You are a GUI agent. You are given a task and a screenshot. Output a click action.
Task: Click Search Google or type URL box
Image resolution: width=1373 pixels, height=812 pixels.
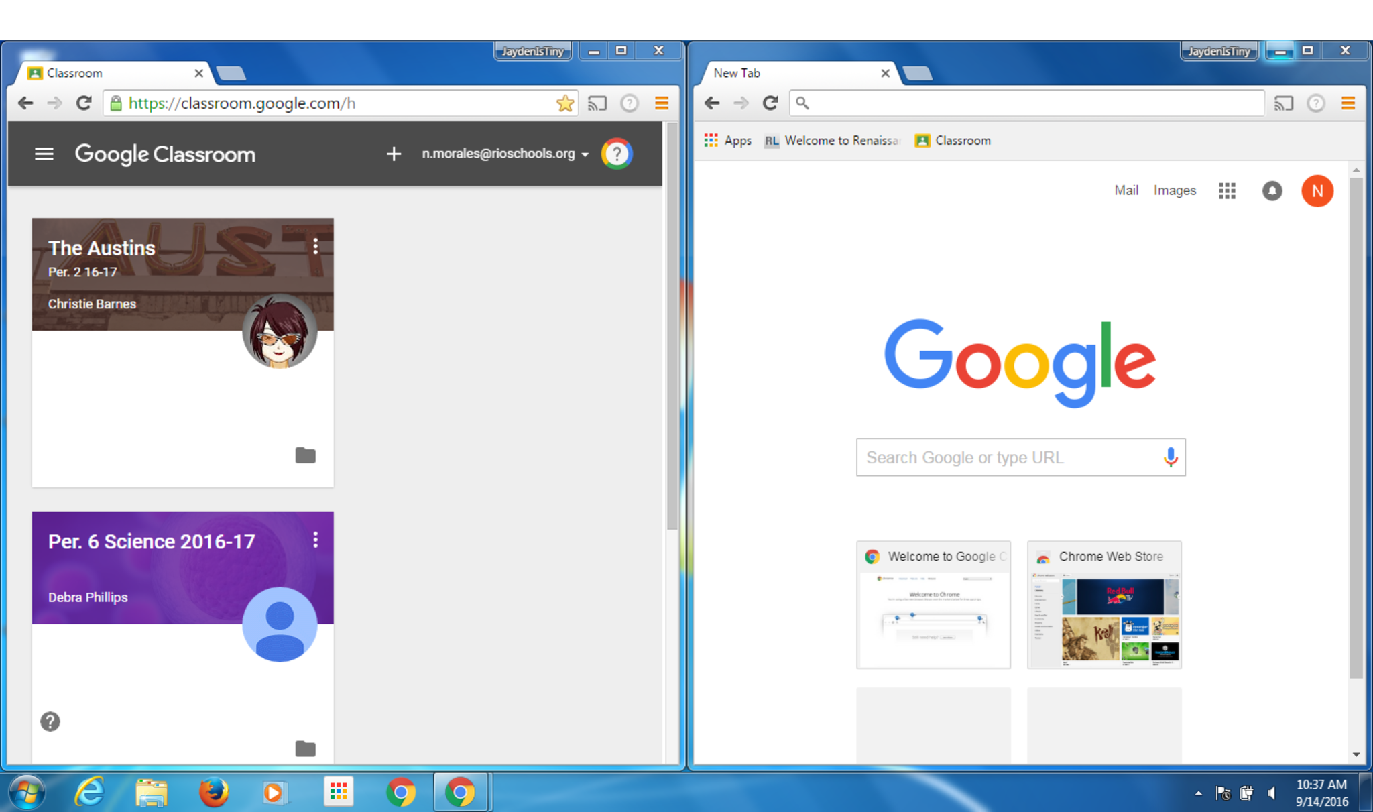point(1006,457)
